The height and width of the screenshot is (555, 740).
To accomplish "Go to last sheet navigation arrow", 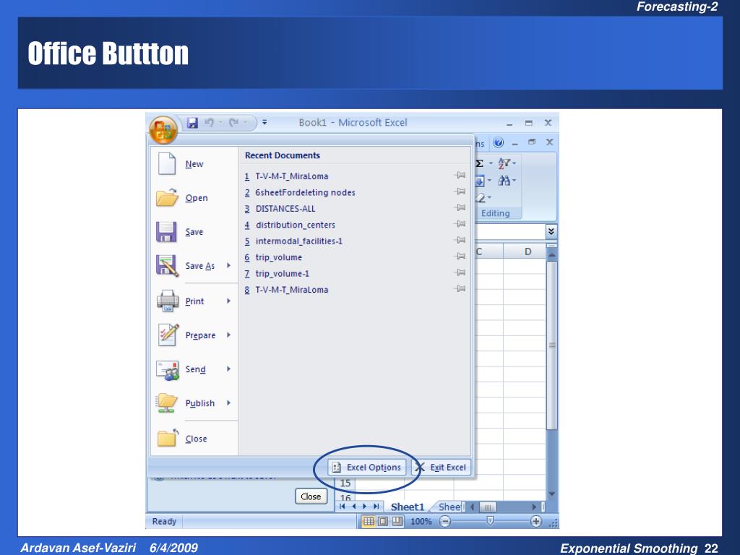I will tap(376, 507).
